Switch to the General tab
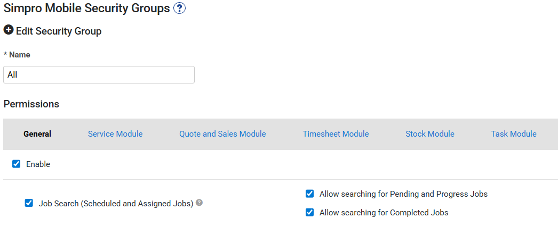 (37, 134)
